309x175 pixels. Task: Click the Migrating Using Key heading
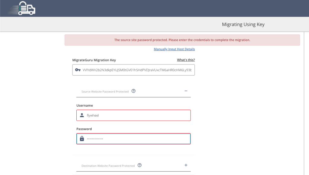[243, 24]
